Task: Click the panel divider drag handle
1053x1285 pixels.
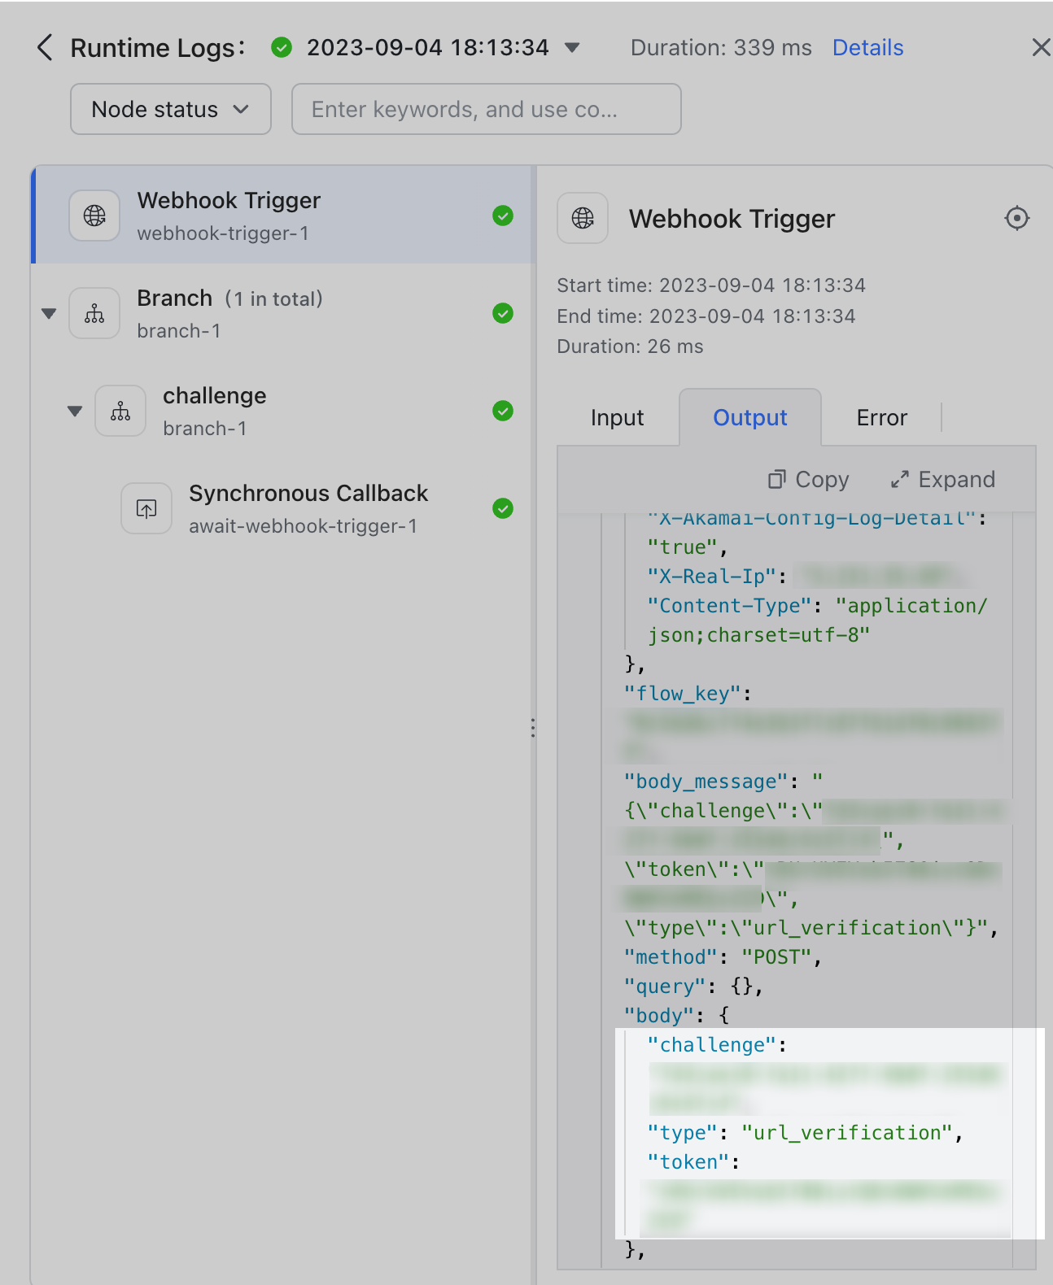Action: tap(533, 728)
